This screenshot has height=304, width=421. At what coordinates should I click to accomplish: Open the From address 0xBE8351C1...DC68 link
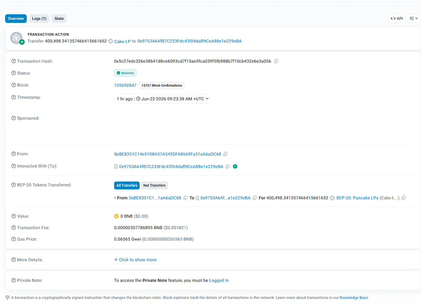coord(168,154)
